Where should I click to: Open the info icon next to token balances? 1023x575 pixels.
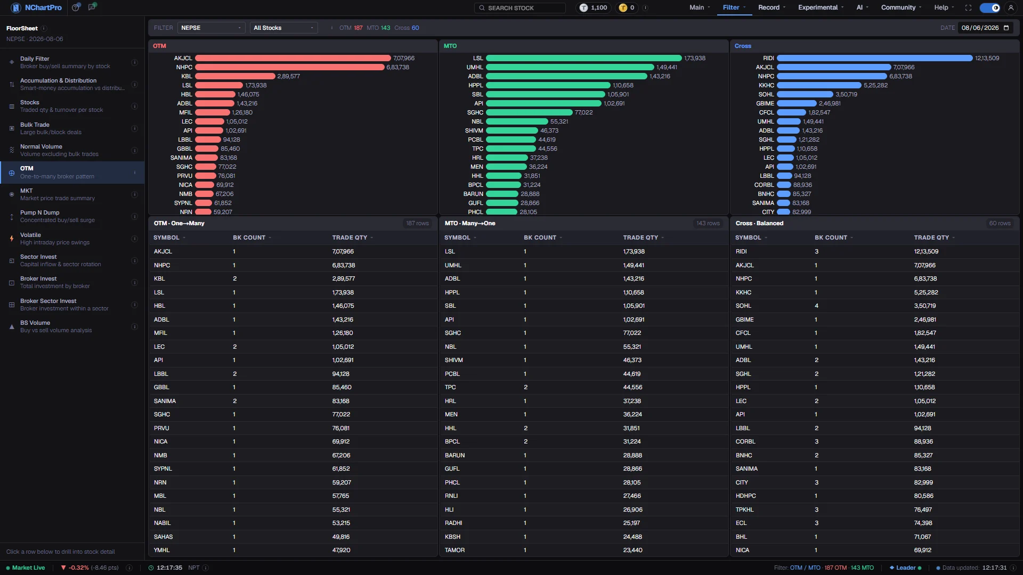coord(645,7)
